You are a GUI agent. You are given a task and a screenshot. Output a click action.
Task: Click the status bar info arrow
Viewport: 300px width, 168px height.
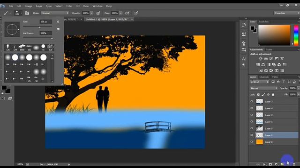tap(69, 164)
